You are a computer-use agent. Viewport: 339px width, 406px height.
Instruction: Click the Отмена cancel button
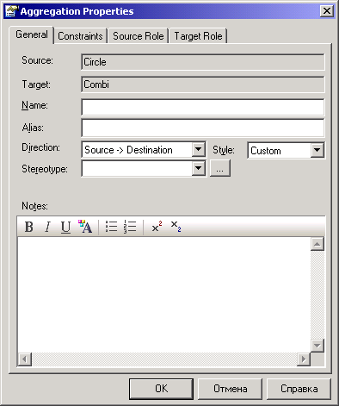pos(230,389)
